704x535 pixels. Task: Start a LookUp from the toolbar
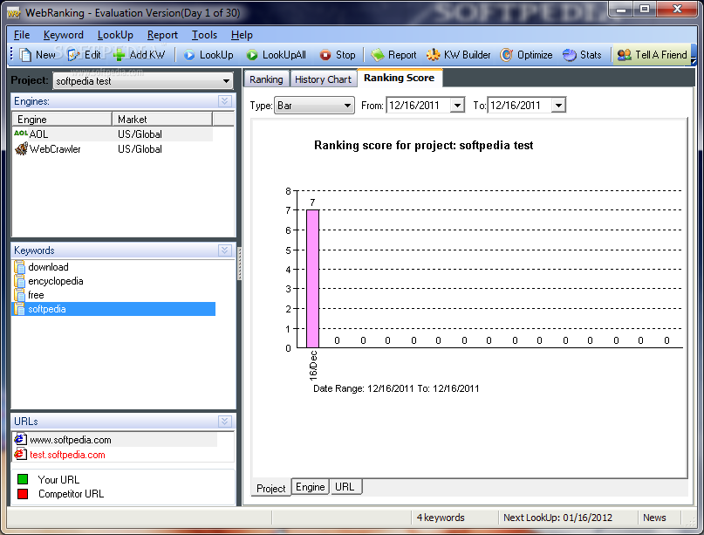point(208,55)
